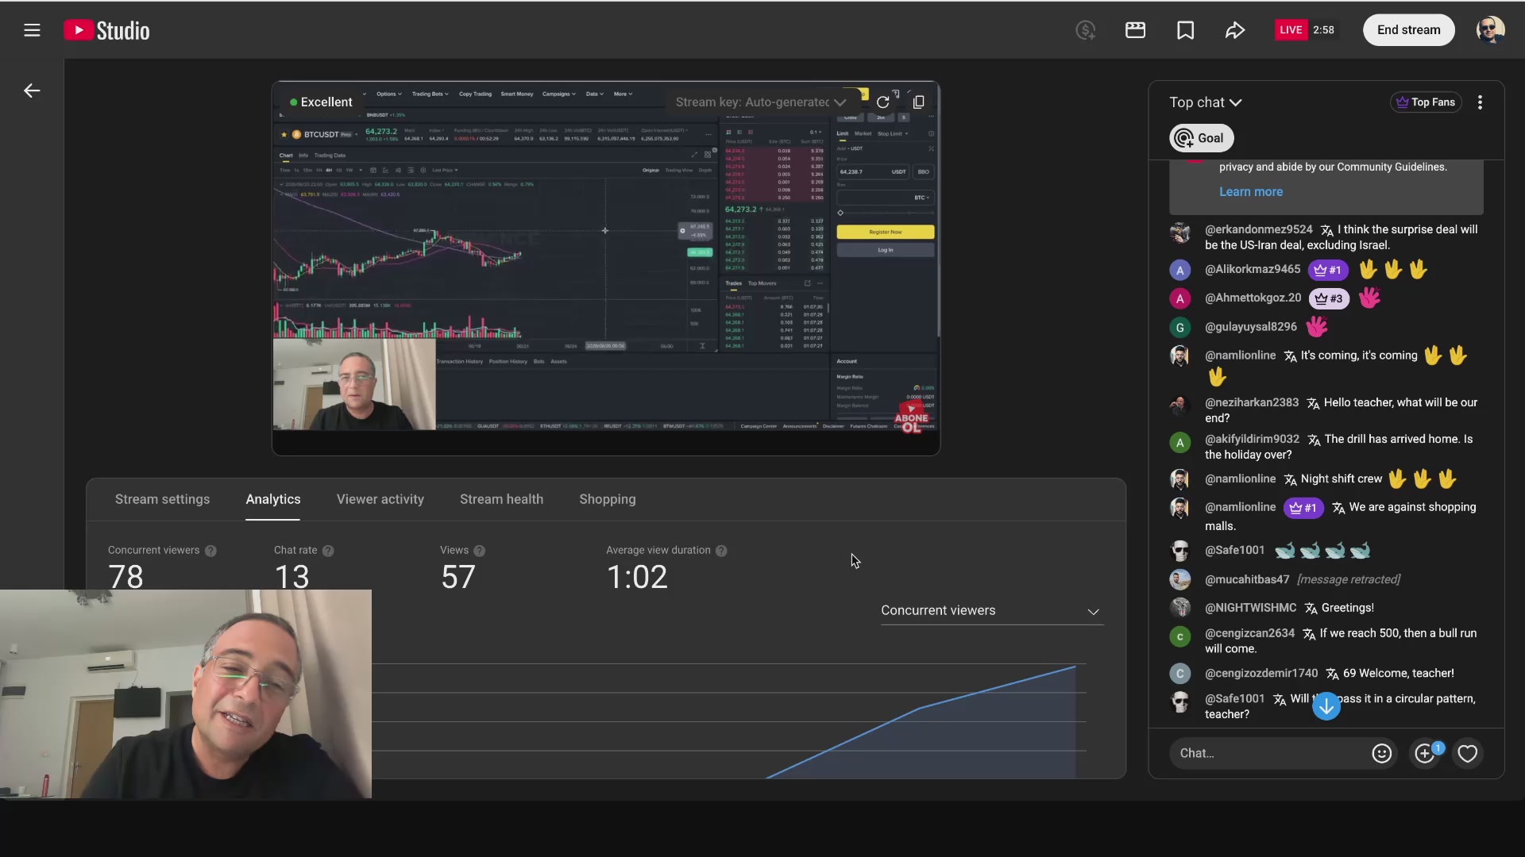The width and height of the screenshot is (1525, 857).
Task: Expand the Top chat dropdown
Action: pyautogui.click(x=1205, y=102)
